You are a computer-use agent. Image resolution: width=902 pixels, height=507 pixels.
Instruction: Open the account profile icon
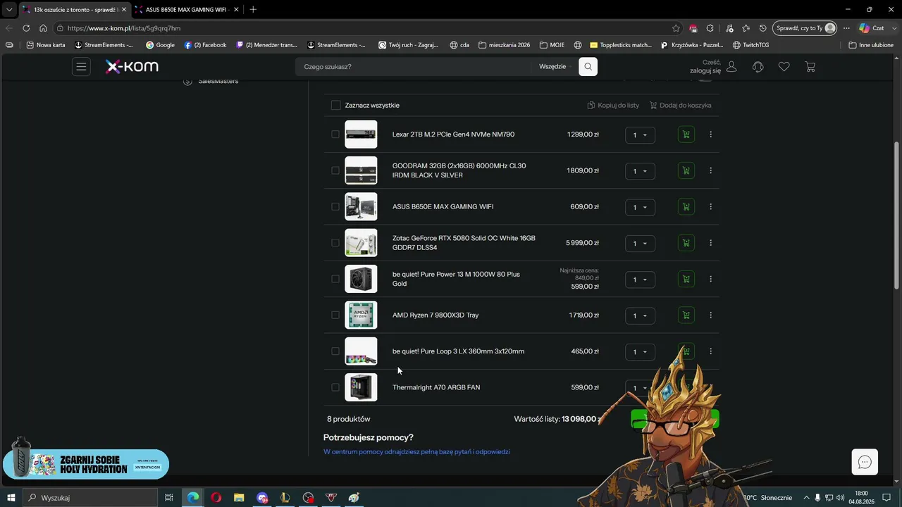731,67
